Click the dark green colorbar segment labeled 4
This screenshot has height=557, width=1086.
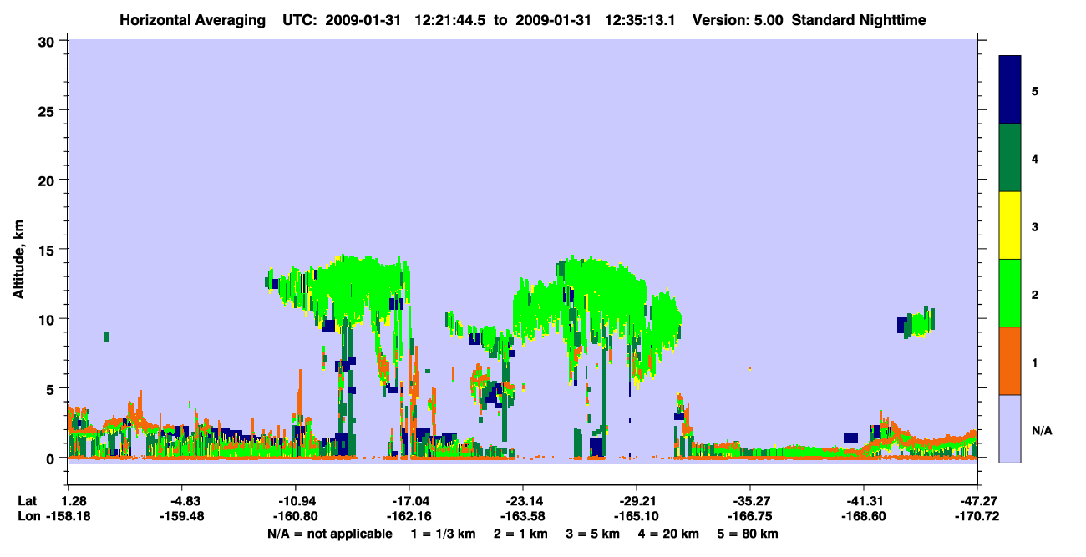[1010, 158]
